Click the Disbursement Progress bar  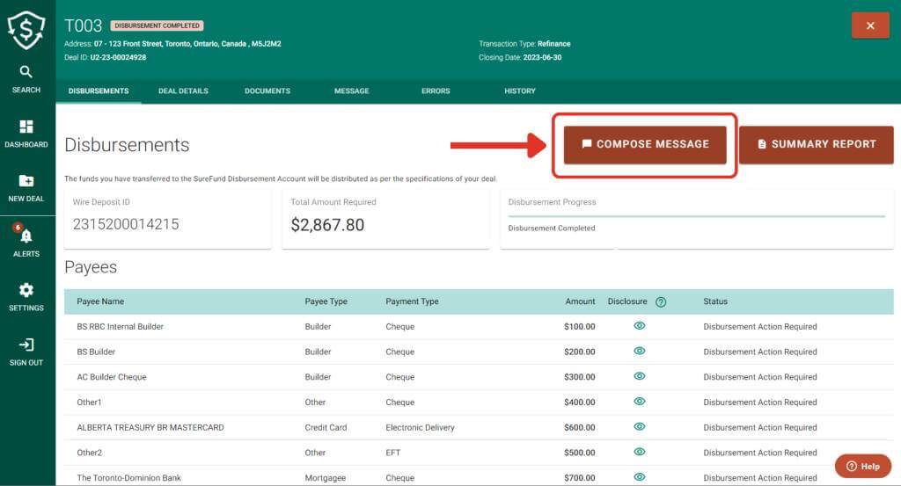tap(697, 216)
